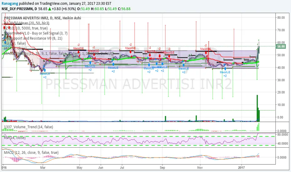Click the MACD pane axis value 0.0000

pyautogui.click(x=282, y=157)
